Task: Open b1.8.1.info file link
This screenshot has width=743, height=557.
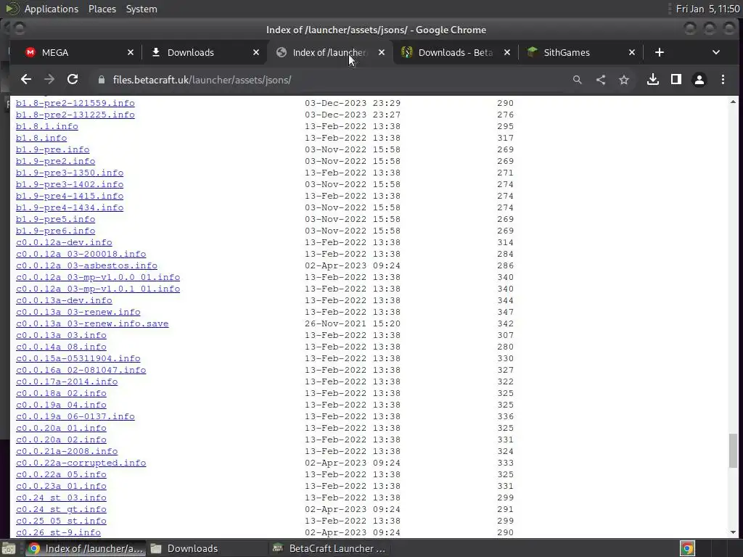Action: (x=47, y=126)
